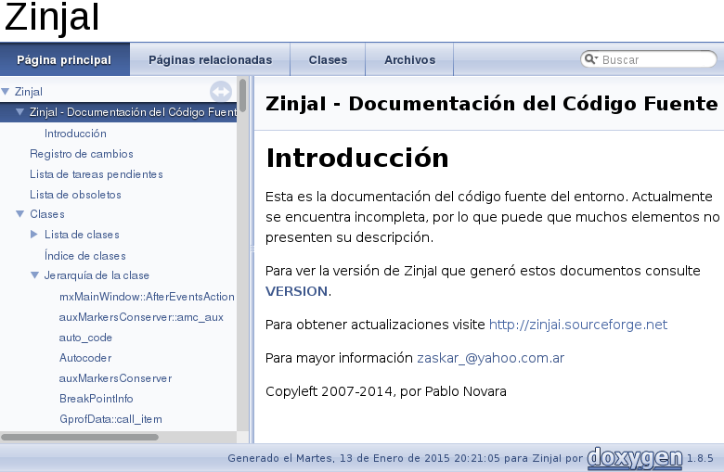
Task: Open the BreakPointInfo class entry
Action: [x=96, y=398]
